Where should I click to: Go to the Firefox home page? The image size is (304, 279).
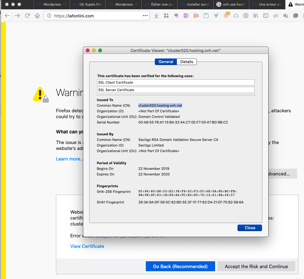[37, 16]
